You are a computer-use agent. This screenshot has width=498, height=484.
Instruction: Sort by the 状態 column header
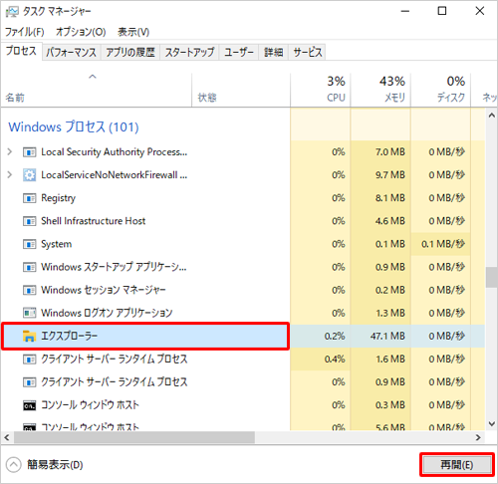(241, 90)
